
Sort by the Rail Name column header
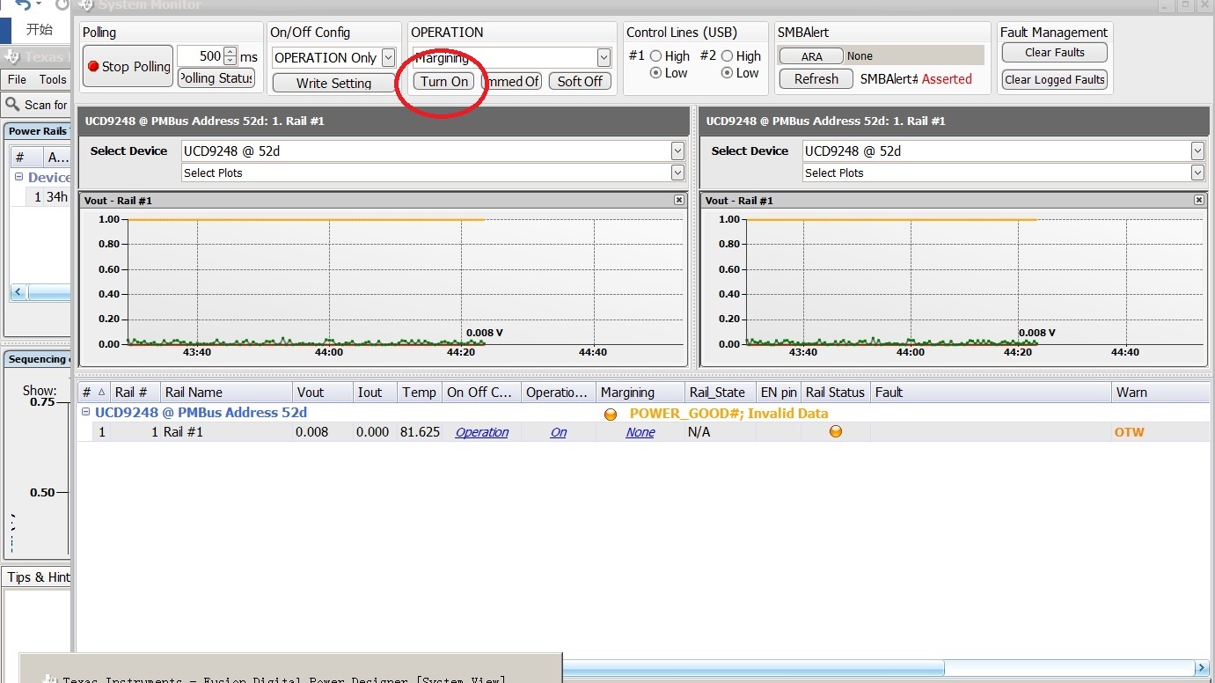[225, 393]
